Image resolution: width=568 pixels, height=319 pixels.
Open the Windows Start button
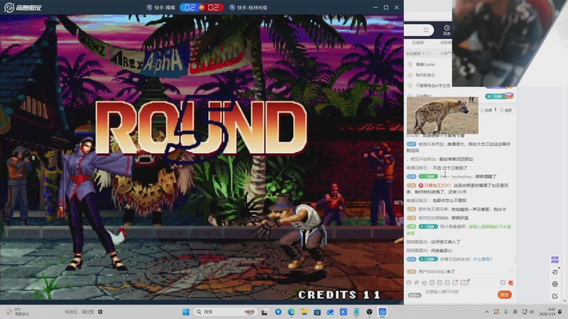pos(186,312)
